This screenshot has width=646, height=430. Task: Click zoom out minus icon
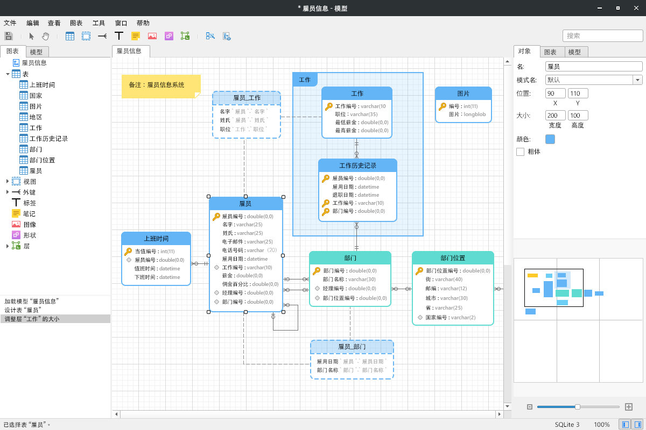530,407
